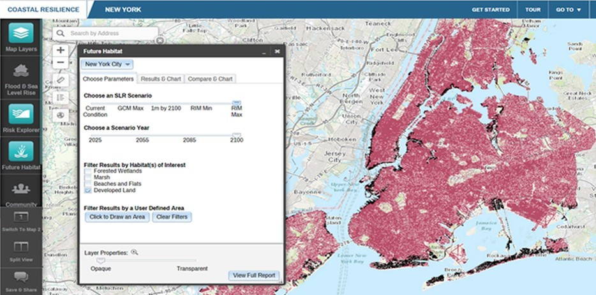Open Save & Share

[21, 280]
